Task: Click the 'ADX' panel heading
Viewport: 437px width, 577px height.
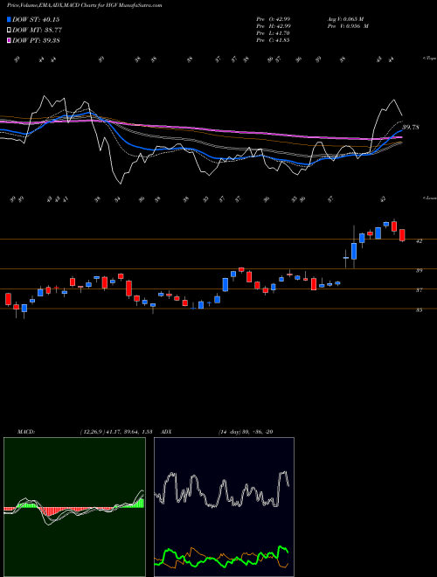Action: pos(166,432)
